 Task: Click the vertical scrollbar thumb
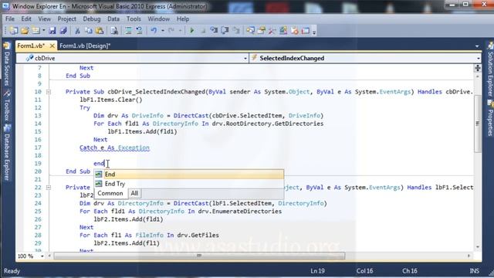pyautogui.click(x=478, y=123)
